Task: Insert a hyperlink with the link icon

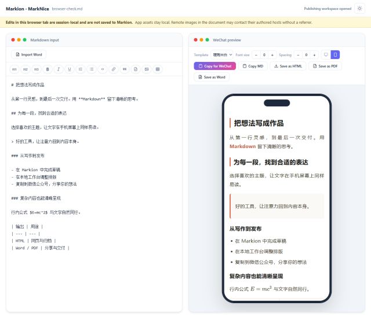Action: coord(114,69)
